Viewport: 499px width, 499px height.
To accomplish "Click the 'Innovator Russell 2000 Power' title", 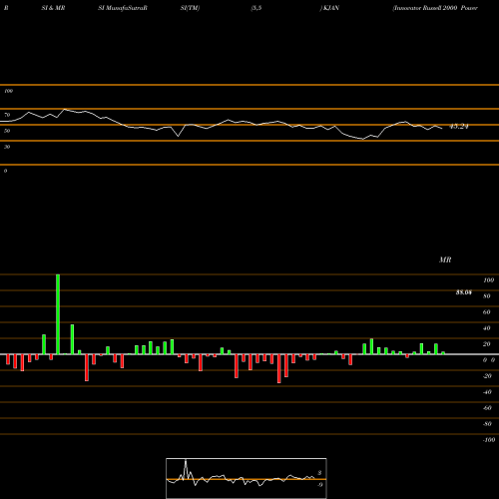I will click(435, 8).
